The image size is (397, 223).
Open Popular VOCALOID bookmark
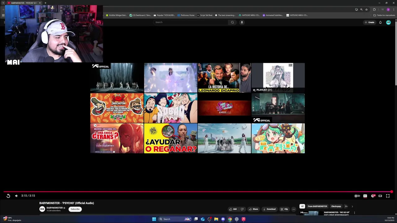[x=164, y=15]
